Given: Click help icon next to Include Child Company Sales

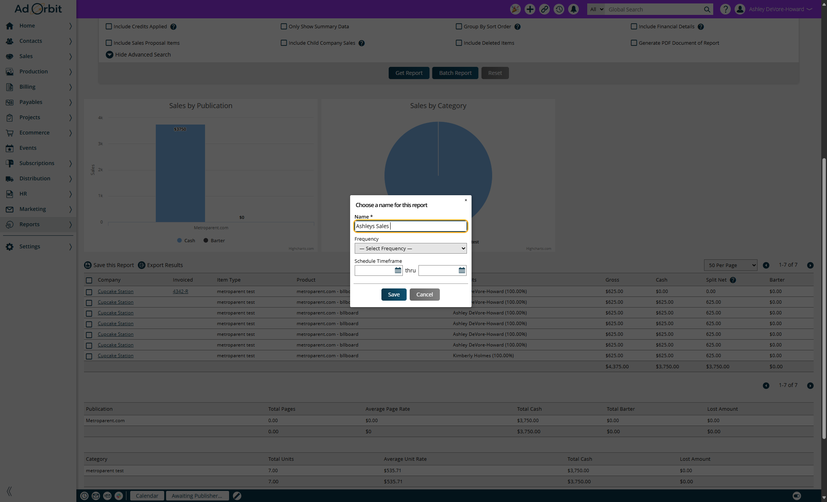Looking at the screenshot, I should [x=362, y=43].
